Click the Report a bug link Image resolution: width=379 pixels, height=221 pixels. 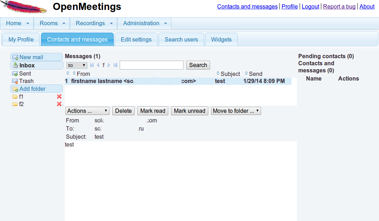click(339, 6)
